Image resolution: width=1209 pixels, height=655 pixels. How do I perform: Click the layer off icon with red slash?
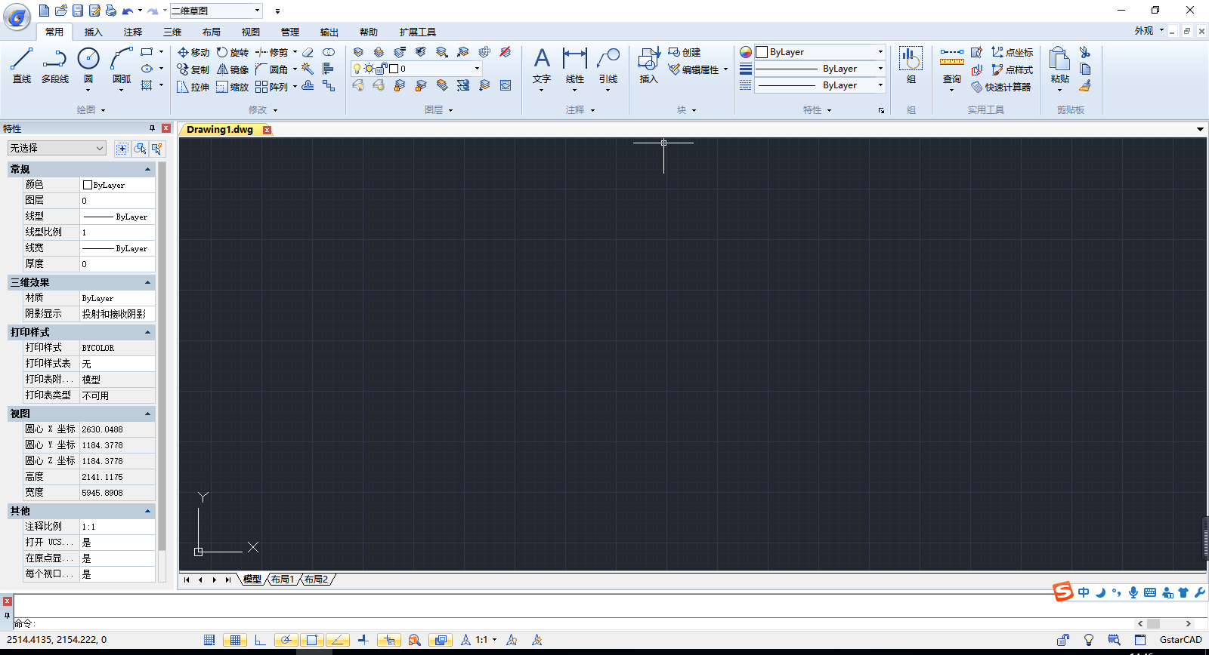tap(506, 52)
